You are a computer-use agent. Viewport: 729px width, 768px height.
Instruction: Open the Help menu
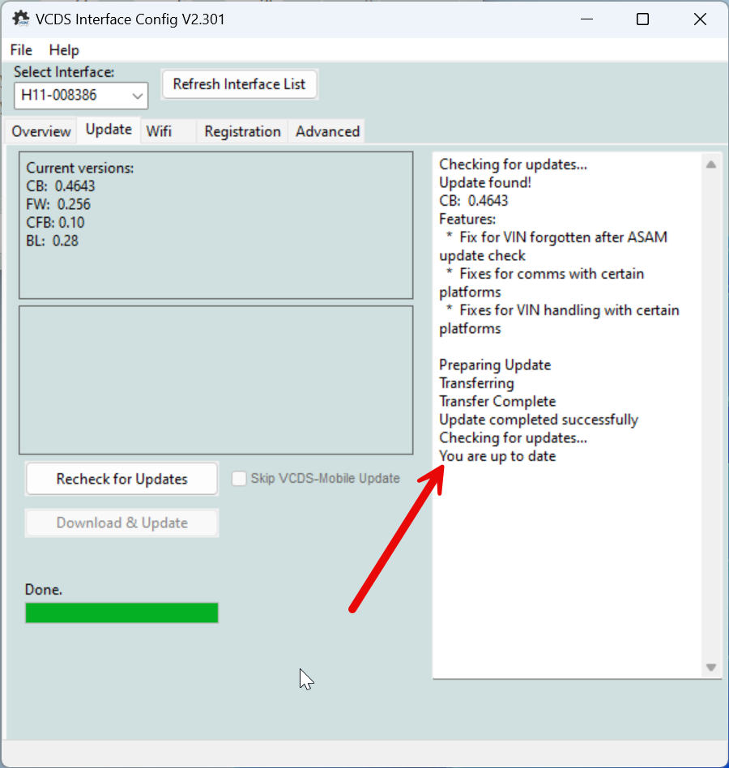64,50
